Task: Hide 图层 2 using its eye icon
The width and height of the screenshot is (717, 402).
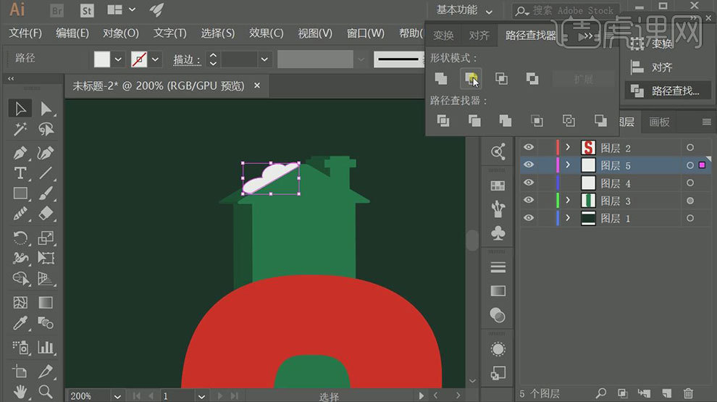Action: click(529, 148)
